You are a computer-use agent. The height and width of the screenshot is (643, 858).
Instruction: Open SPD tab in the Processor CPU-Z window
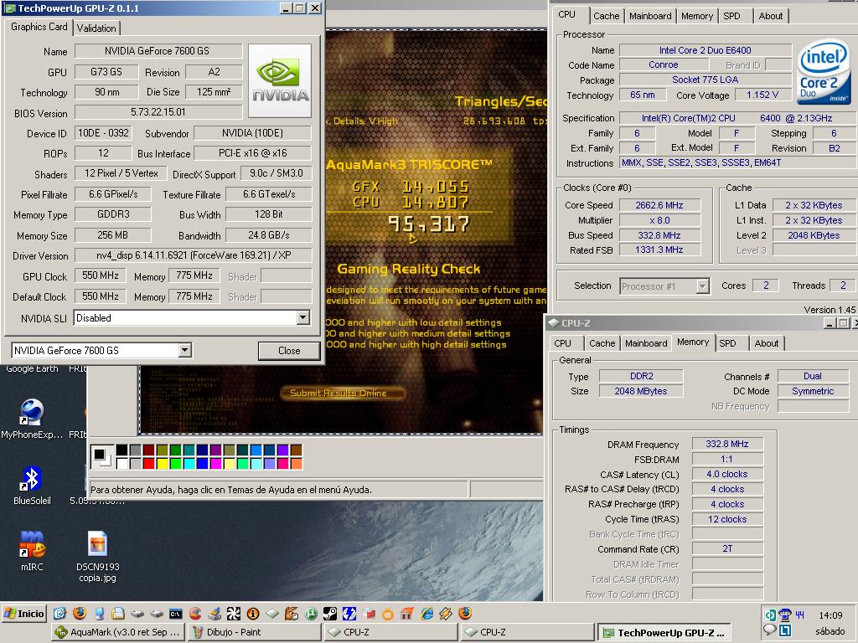click(731, 16)
